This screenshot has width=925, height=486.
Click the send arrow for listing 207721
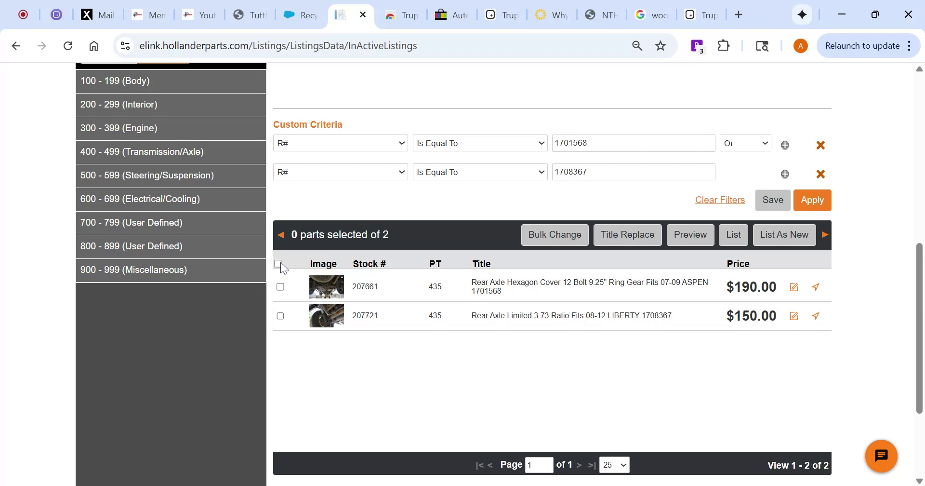click(815, 316)
